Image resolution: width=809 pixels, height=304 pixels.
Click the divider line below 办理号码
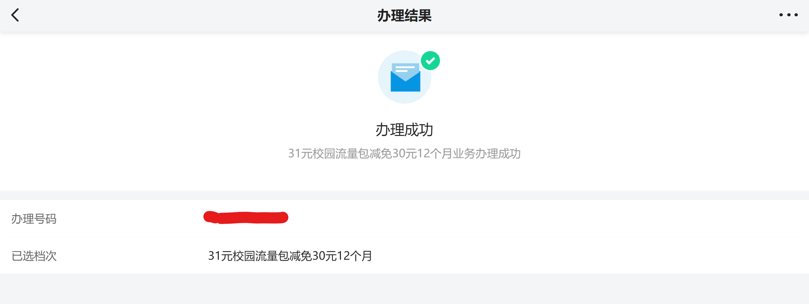pyautogui.click(x=405, y=237)
